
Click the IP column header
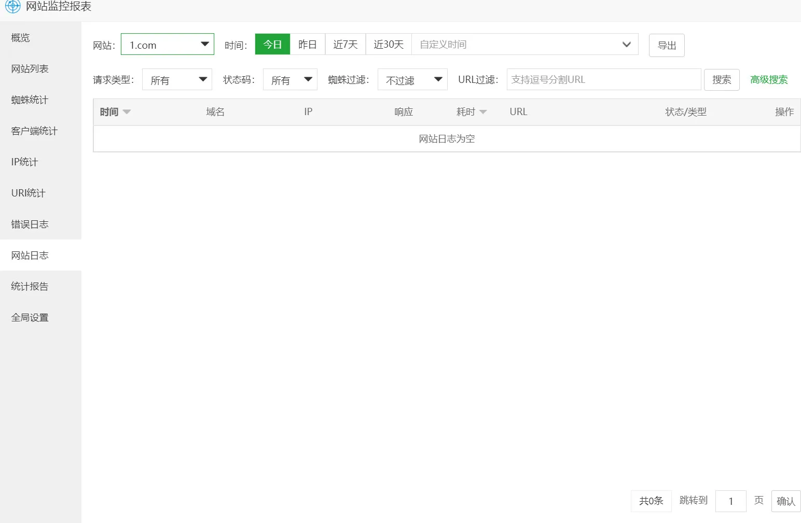tap(308, 112)
